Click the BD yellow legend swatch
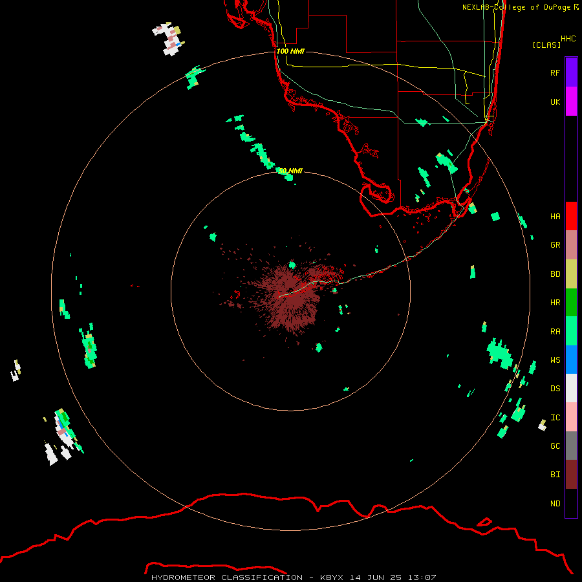Viewport: 582px width, 582px height. [571, 274]
